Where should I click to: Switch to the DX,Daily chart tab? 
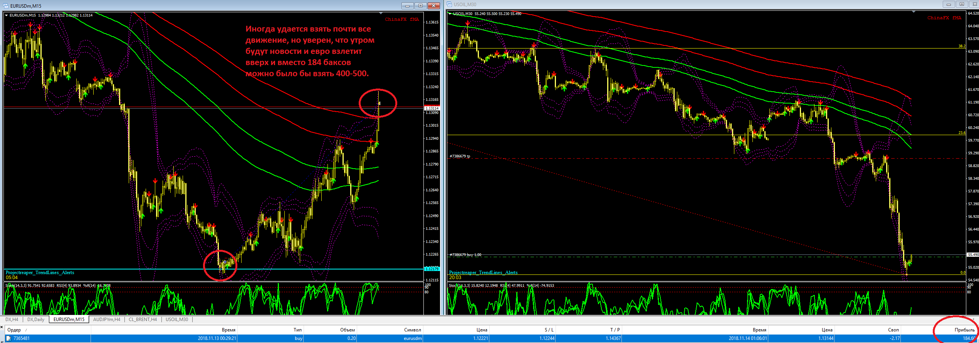[x=36, y=320]
